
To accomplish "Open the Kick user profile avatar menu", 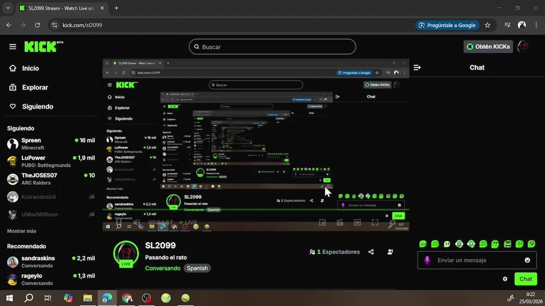I will [x=522, y=47].
